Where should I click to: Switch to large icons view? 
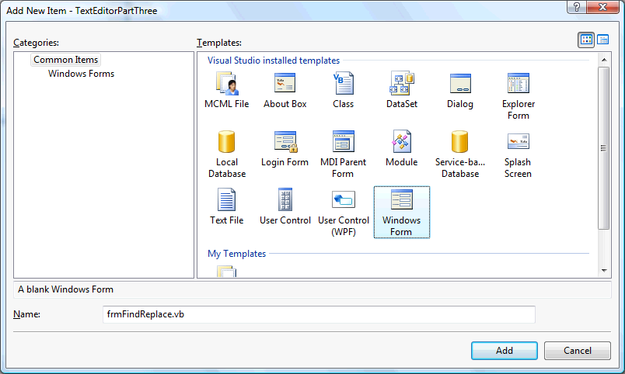point(586,40)
